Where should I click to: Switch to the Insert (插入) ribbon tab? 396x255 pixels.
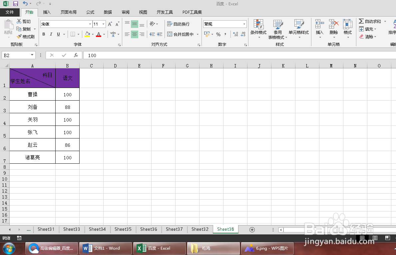tap(47, 12)
